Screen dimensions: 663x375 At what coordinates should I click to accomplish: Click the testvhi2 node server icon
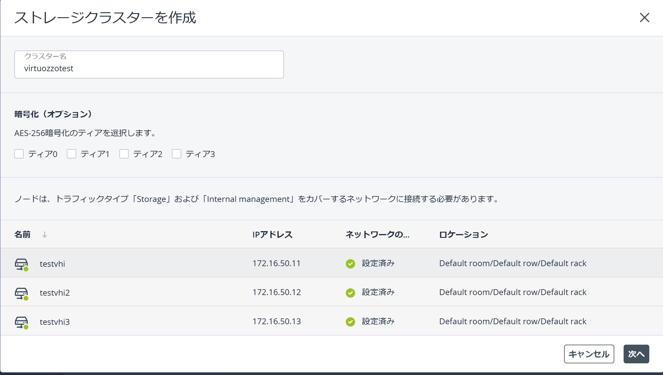[x=21, y=293]
